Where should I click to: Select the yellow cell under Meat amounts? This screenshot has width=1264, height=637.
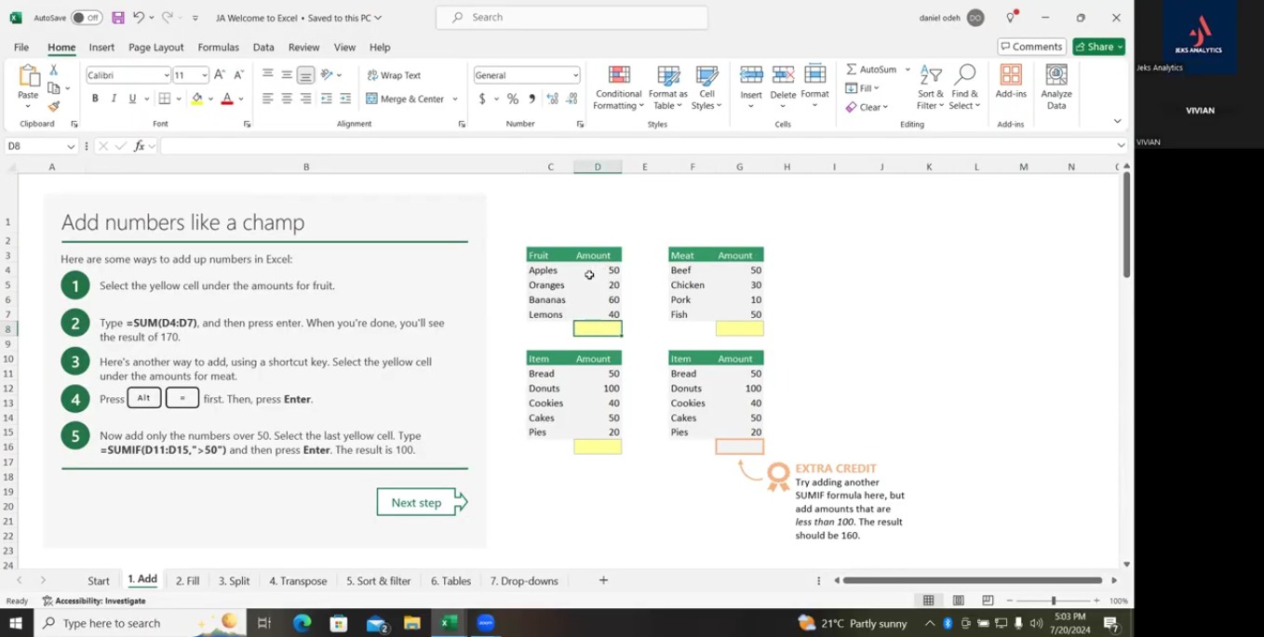(x=739, y=328)
